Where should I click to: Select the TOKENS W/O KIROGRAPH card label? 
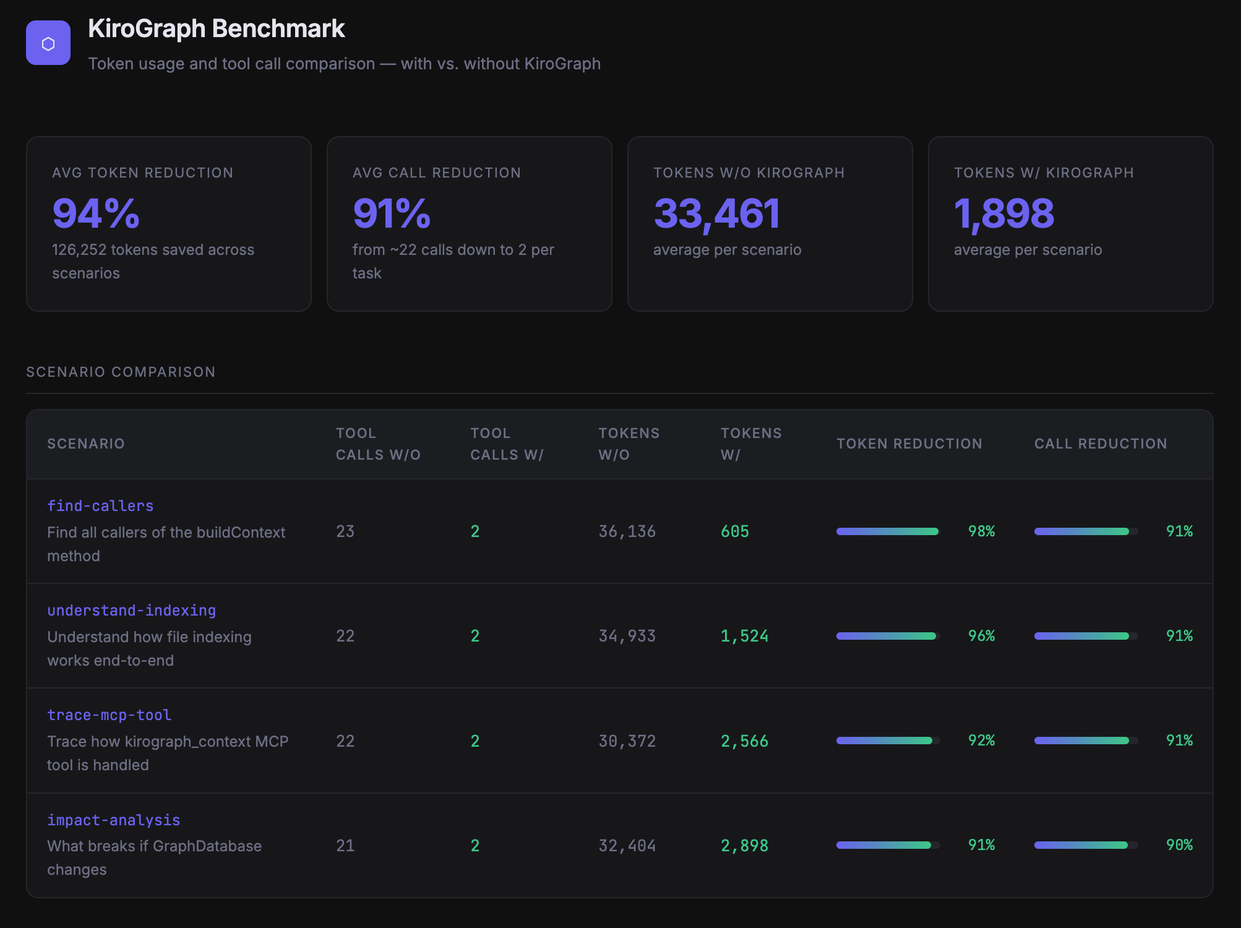pyautogui.click(x=749, y=173)
